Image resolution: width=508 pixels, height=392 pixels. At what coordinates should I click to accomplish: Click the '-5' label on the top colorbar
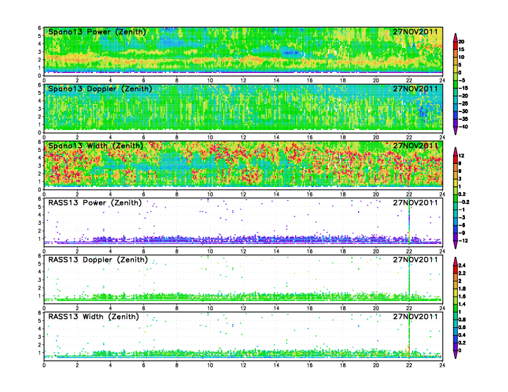[x=462, y=80]
